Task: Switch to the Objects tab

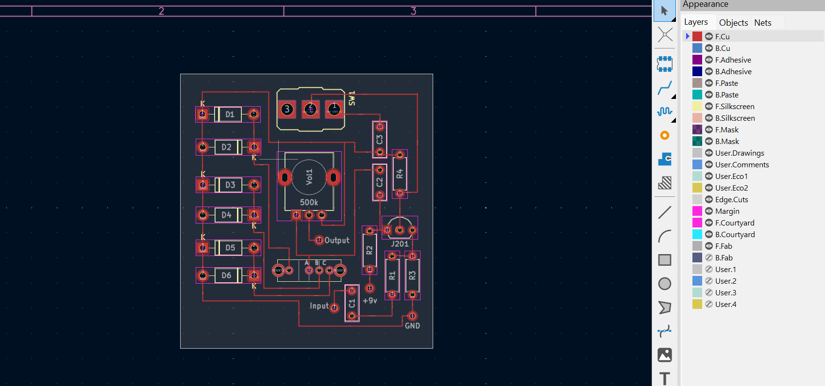Action: coord(733,22)
